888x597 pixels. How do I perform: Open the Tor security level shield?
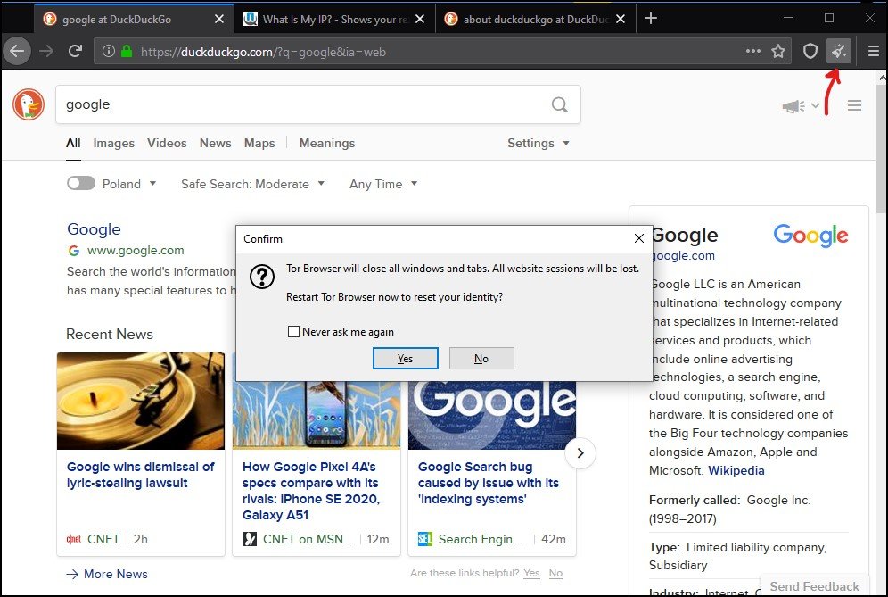pyautogui.click(x=810, y=52)
